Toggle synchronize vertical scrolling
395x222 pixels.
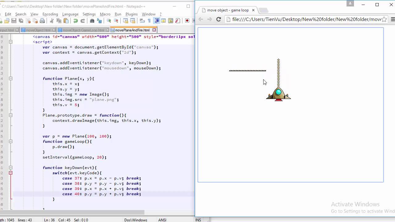(126, 21)
